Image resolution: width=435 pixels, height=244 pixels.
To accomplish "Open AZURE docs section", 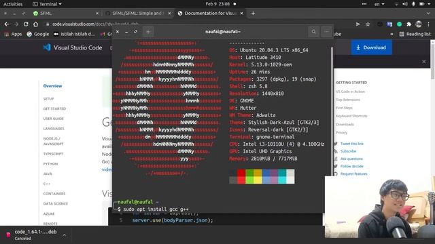I will click(49, 213).
